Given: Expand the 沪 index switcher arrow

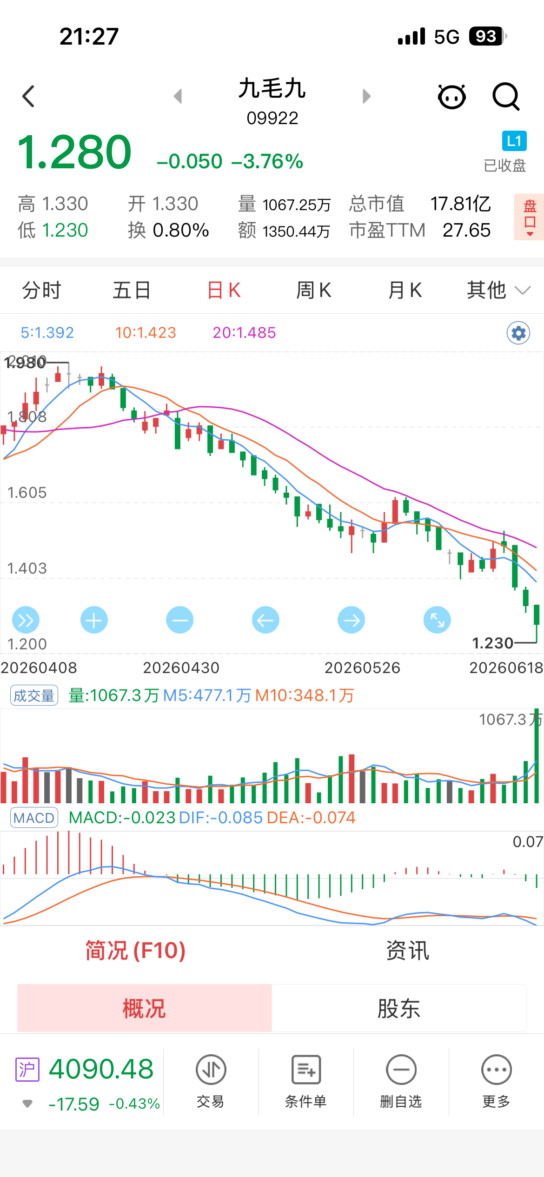Looking at the screenshot, I should (x=27, y=1104).
